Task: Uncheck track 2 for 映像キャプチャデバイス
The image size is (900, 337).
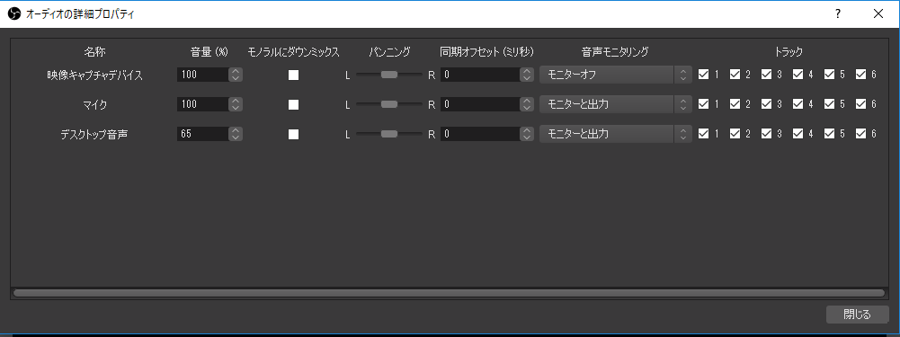Action: point(735,74)
